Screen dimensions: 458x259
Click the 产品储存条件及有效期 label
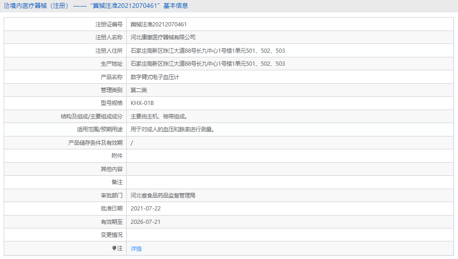pyautogui.click(x=95, y=143)
